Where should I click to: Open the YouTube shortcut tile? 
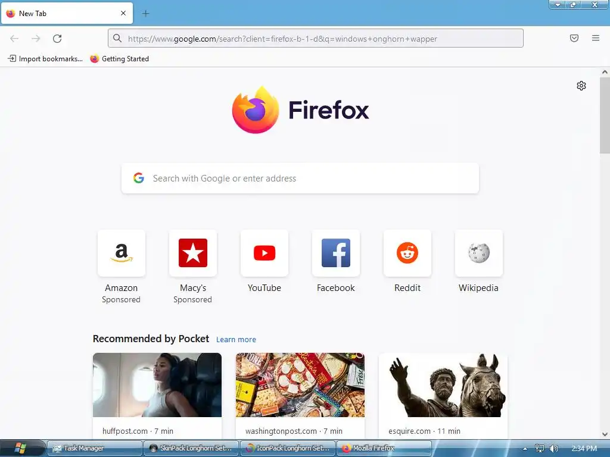(x=264, y=253)
